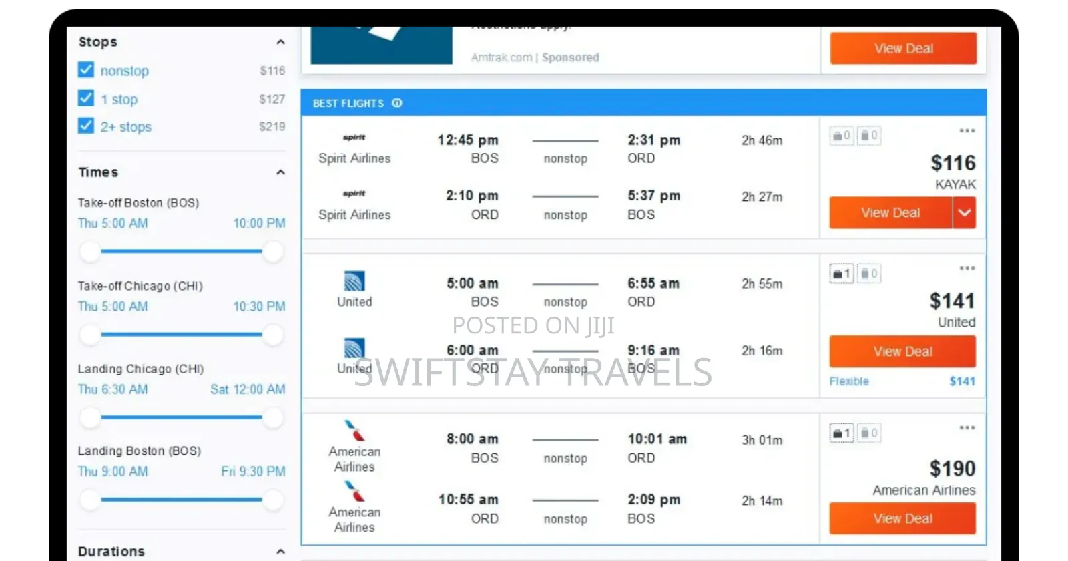Click the checked bag icon on the American result
Screen dimensions: 1068x561
point(869,433)
